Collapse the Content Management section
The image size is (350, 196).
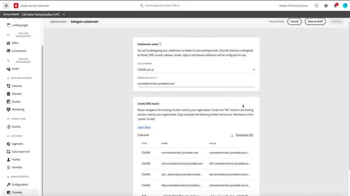coord(8,61)
